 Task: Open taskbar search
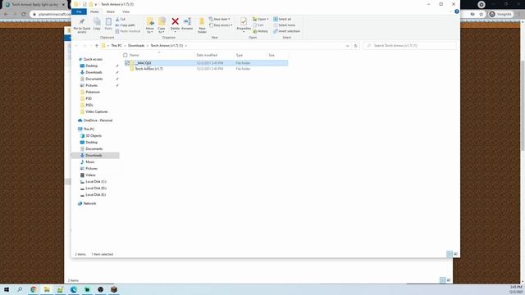pyautogui.click(x=20, y=289)
